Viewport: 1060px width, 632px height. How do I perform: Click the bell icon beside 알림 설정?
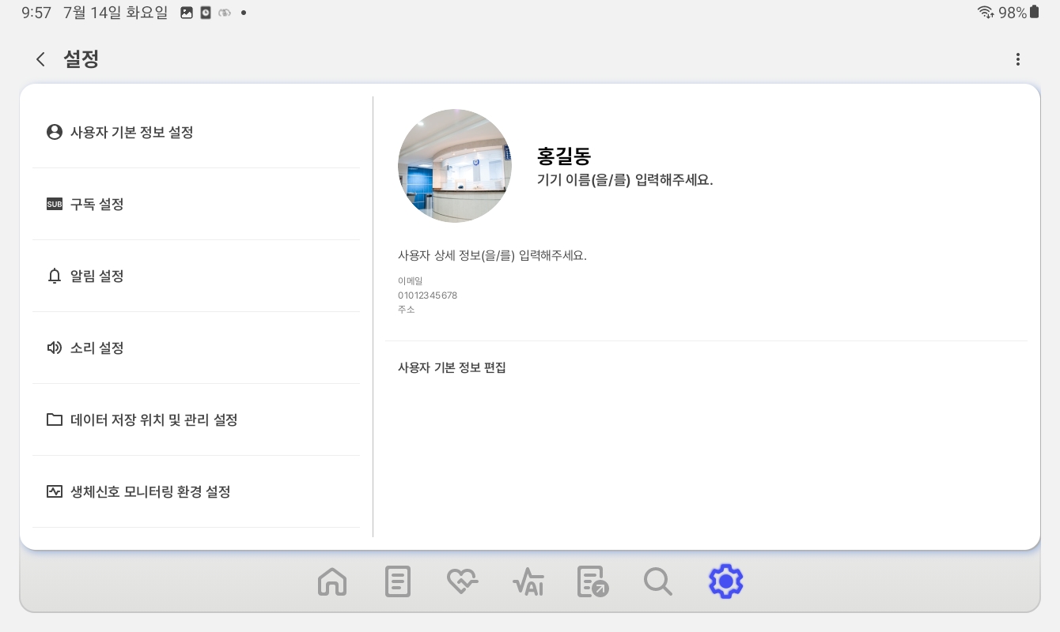point(54,276)
